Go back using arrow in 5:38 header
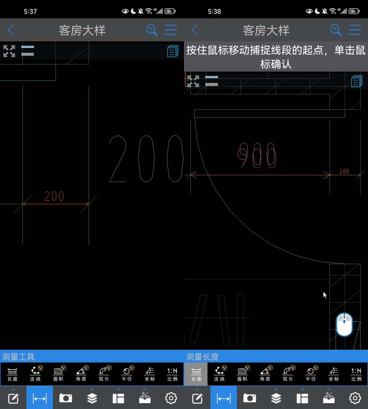Screen dimensions: 368x409 [x=195, y=30]
